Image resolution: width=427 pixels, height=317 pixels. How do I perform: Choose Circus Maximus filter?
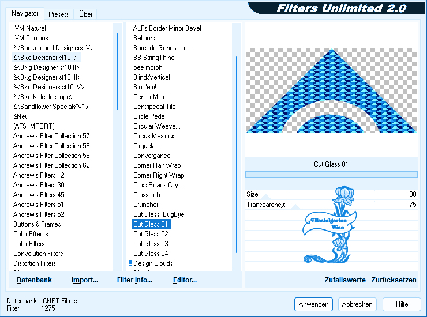click(x=155, y=136)
